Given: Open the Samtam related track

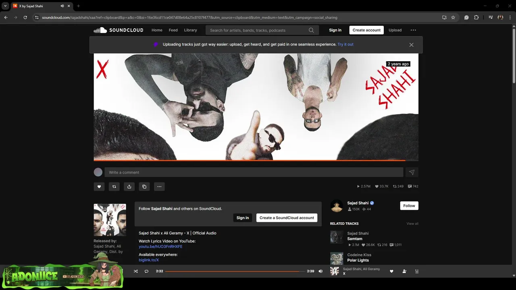Looking at the screenshot, I should click(x=355, y=239).
